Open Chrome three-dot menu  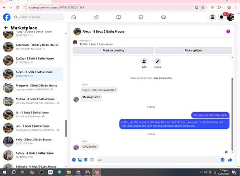coord(236,7)
